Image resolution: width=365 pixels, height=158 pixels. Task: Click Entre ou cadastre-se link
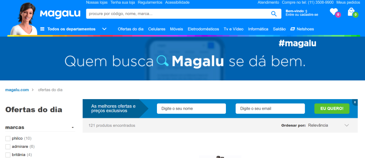click(302, 15)
